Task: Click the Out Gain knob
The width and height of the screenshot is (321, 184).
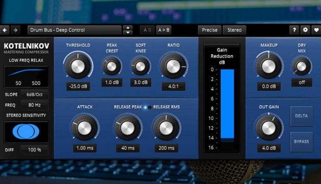Action: [x=269, y=128]
